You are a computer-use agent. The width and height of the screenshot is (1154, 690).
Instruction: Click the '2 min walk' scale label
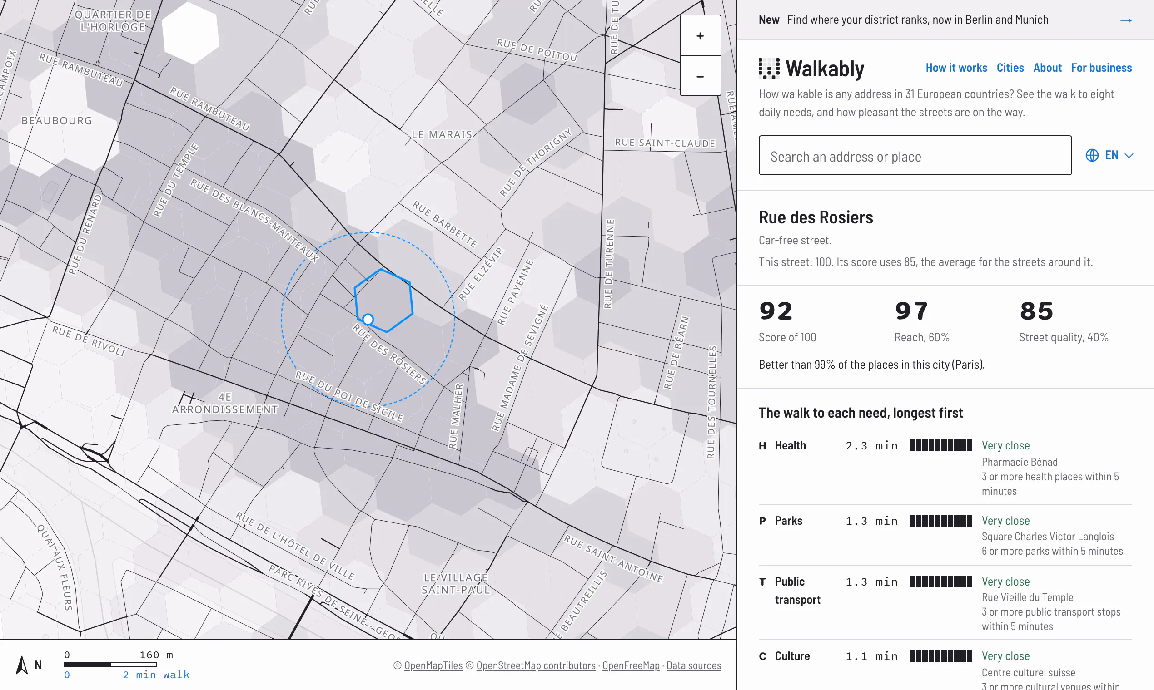pos(156,675)
